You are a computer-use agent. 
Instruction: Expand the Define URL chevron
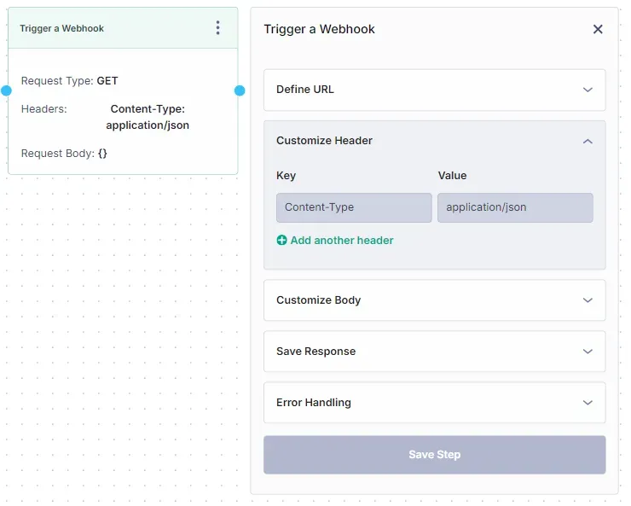coord(588,90)
